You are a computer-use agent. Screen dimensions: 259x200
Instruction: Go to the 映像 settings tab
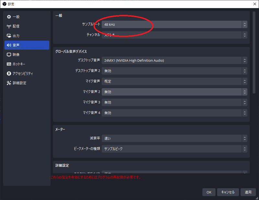(27, 55)
